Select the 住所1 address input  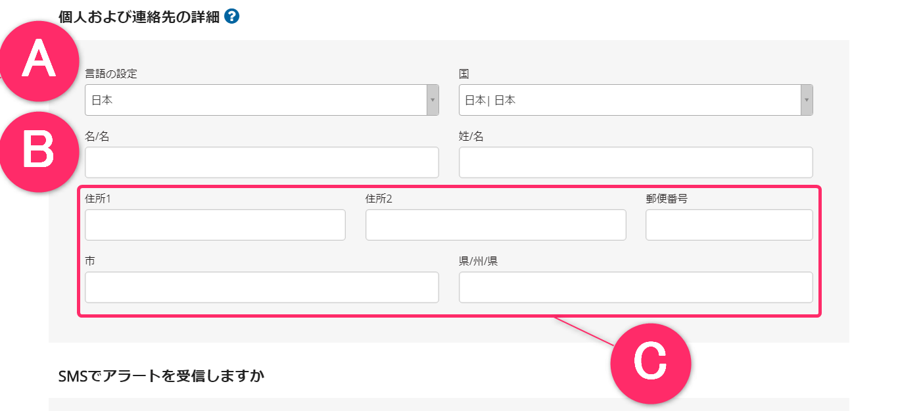[x=215, y=225]
